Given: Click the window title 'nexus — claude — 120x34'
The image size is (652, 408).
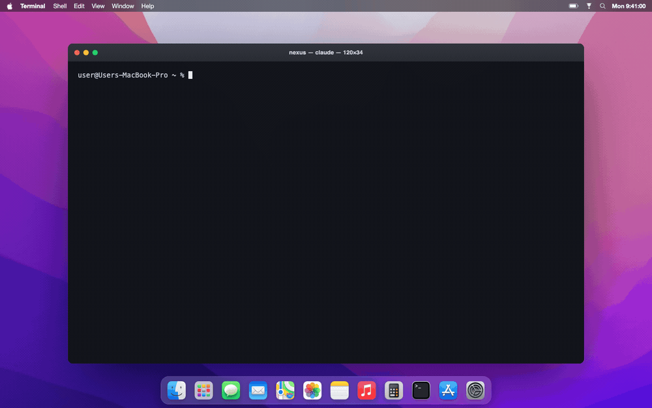Looking at the screenshot, I should tap(325, 52).
